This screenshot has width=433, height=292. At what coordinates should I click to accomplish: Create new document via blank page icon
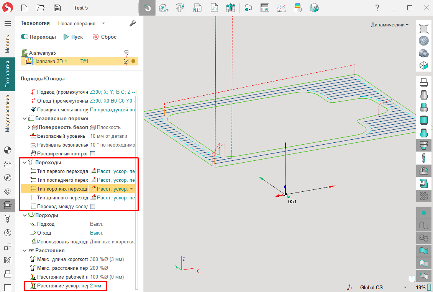[25, 8]
